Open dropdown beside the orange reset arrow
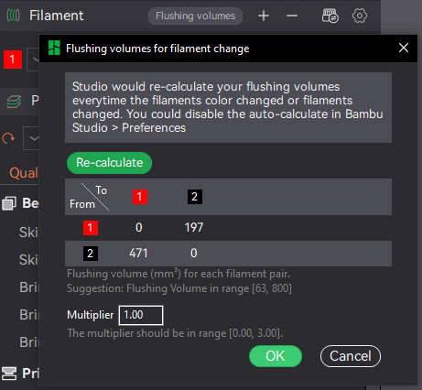The height and width of the screenshot is (390, 422). click(x=31, y=138)
